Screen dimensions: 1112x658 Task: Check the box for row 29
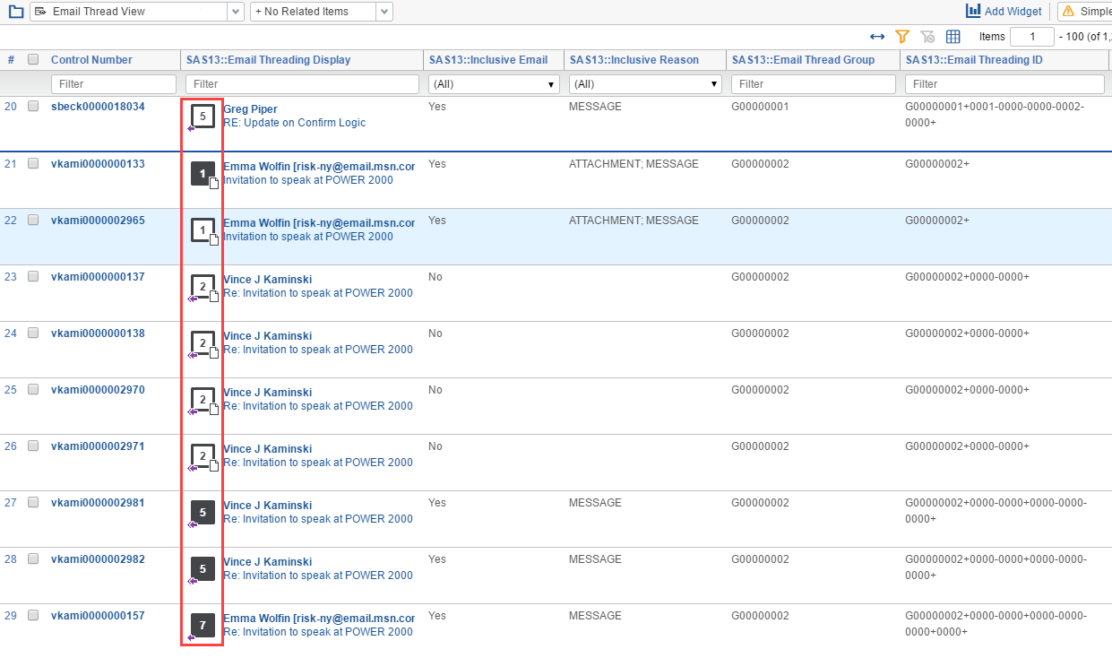tap(33, 615)
